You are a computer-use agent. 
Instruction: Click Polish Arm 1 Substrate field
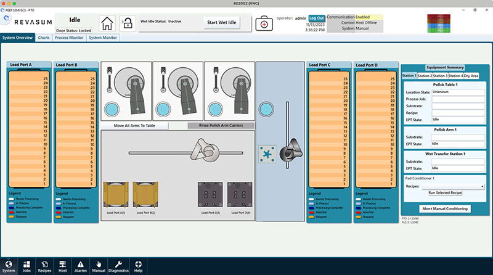458,137
